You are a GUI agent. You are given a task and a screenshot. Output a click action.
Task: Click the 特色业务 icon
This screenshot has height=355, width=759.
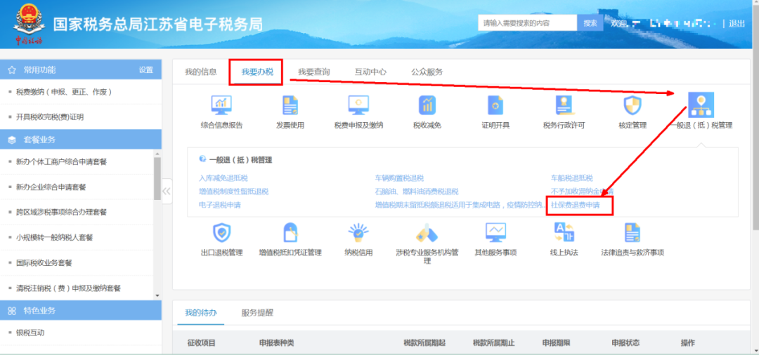click(12, 311)
